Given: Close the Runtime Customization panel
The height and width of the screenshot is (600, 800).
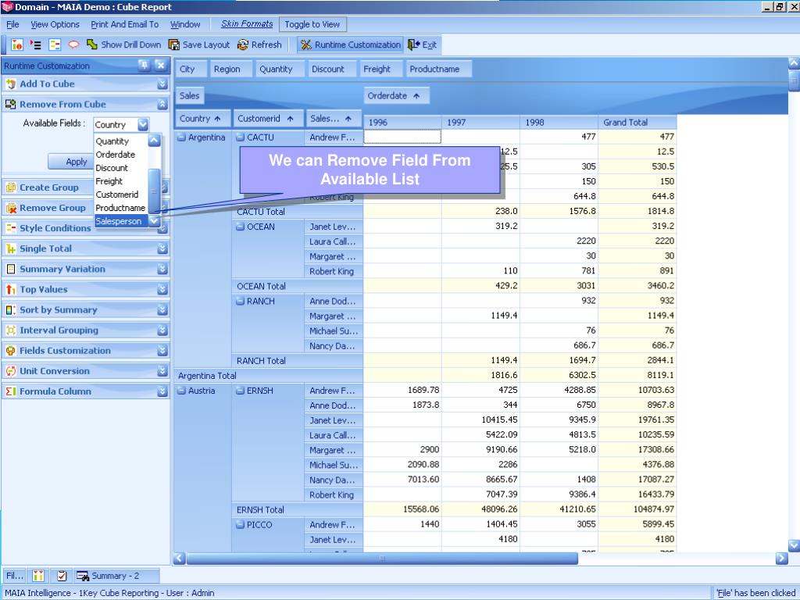Looking at the screenshot, I should (161, 66).
